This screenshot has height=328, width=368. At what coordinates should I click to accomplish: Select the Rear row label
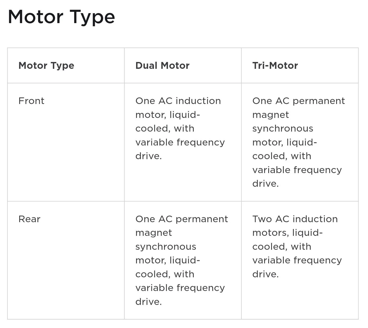point(29,219)
